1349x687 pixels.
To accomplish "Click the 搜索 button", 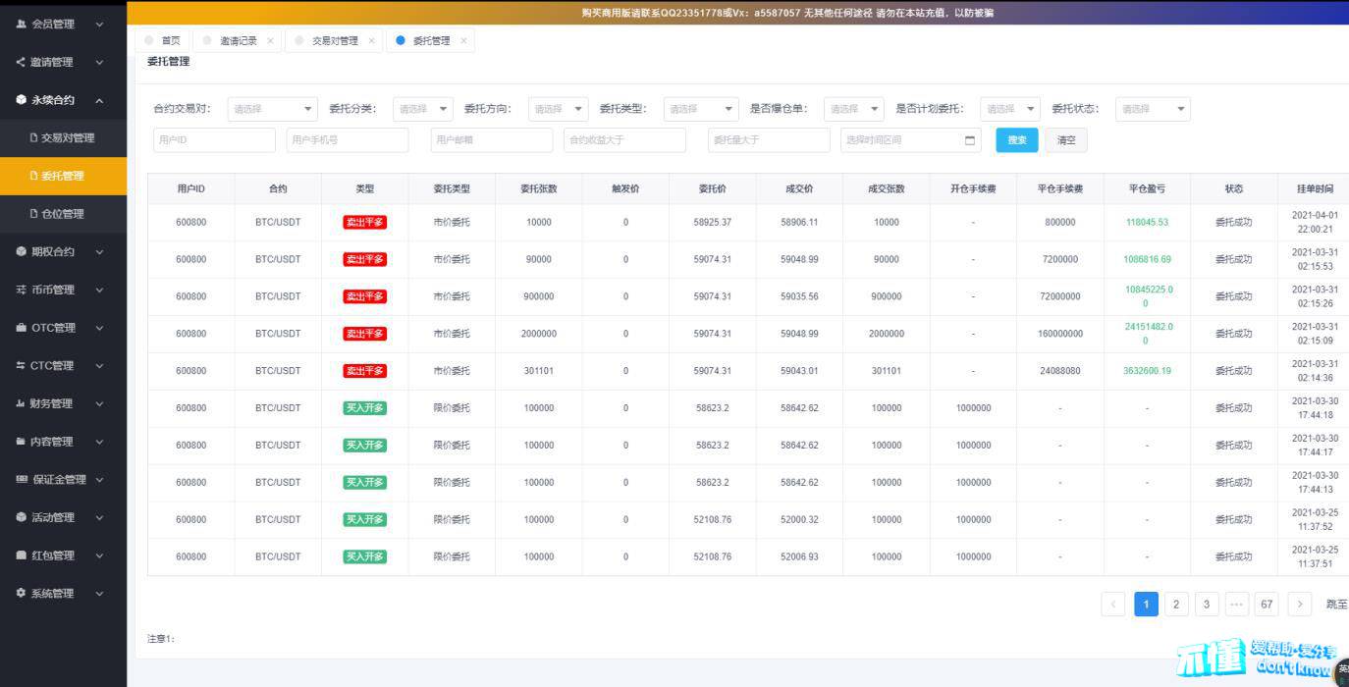I will click(1016, 140).
